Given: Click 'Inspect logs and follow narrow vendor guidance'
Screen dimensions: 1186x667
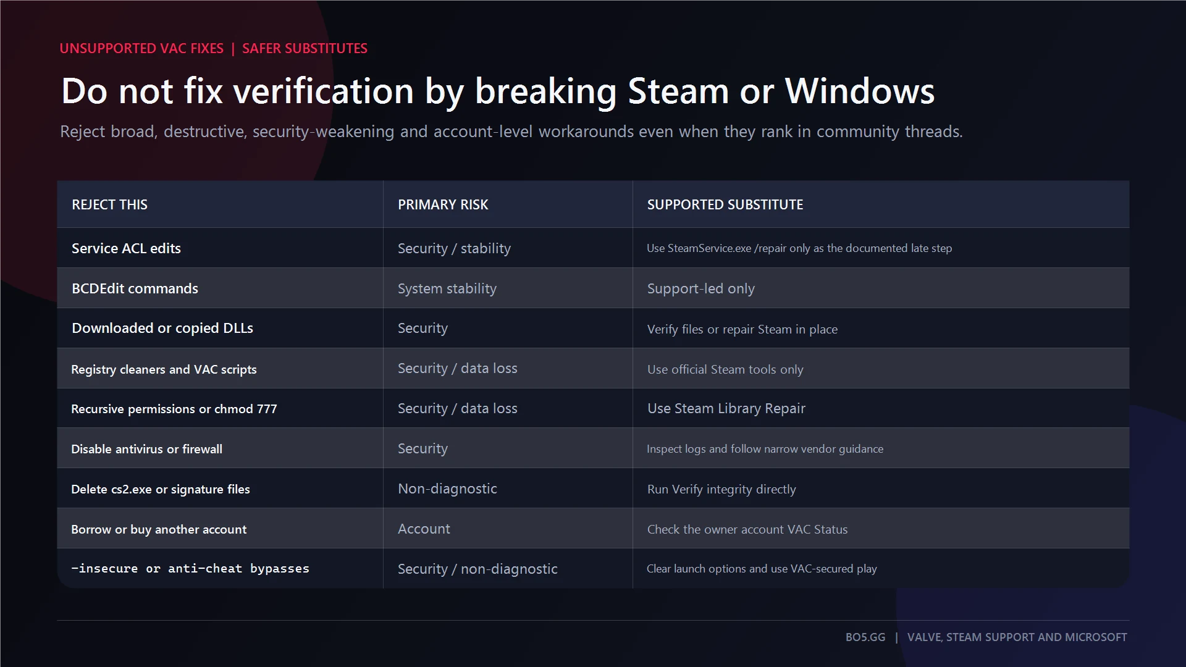Looking at the screenshot, I should tap(765, 449).
